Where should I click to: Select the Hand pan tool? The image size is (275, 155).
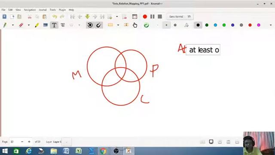[134, 25]
